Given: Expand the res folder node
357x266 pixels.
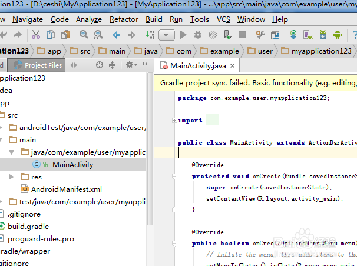Looking at the screenshot, I should [12, 177].
